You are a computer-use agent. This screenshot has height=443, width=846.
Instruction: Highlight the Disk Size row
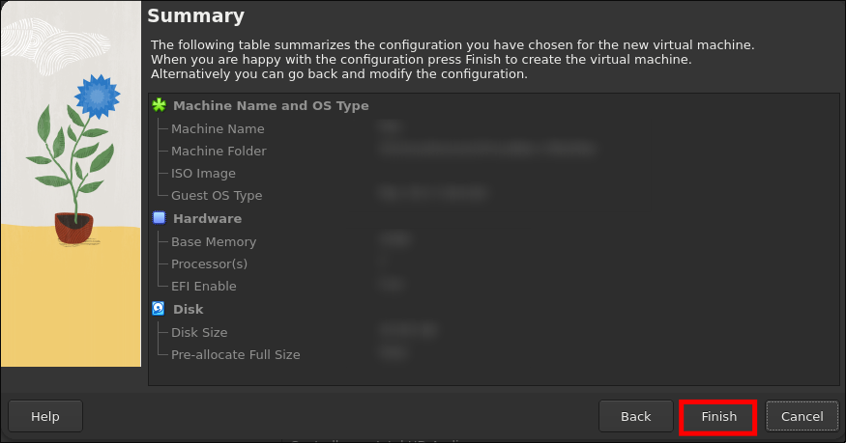point(199,333)
